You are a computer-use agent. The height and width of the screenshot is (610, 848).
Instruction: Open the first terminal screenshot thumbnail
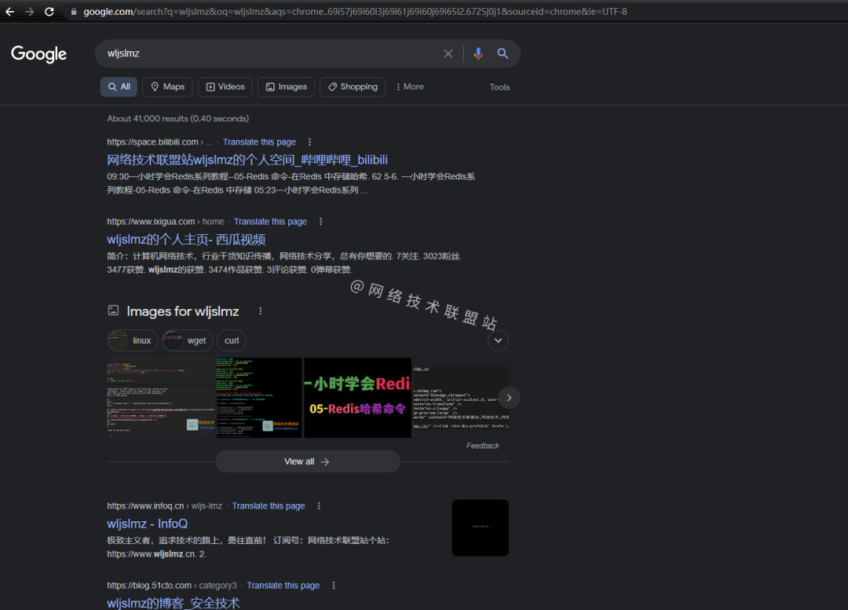point(161,397)
